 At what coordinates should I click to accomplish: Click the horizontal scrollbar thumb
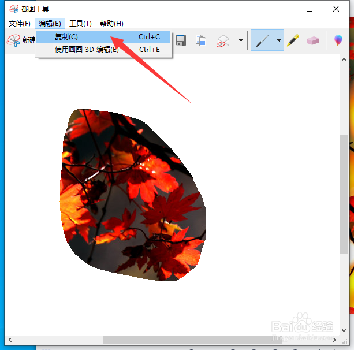pos(192,340)
